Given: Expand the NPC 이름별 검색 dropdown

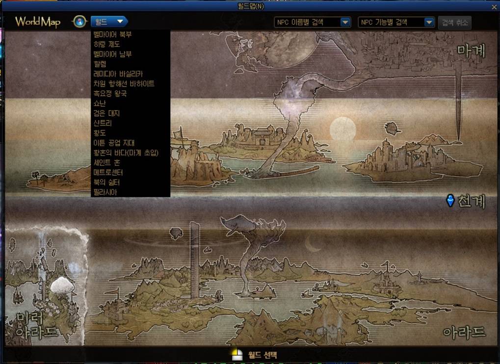Looking at the screenshot, I should pos(312,22).
